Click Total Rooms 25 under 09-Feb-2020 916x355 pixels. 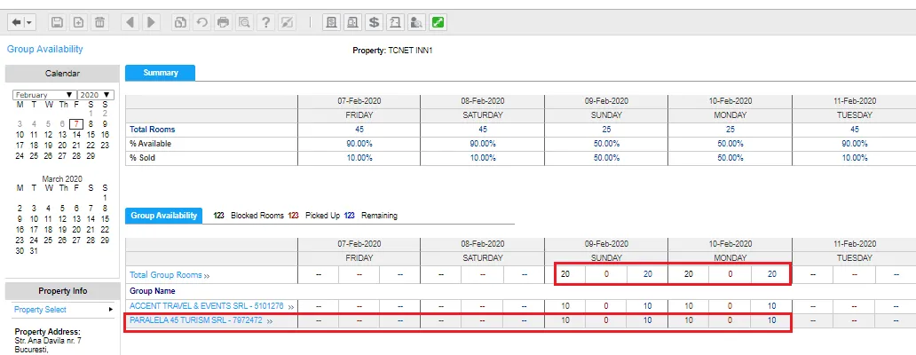click(x=606, y=129)
